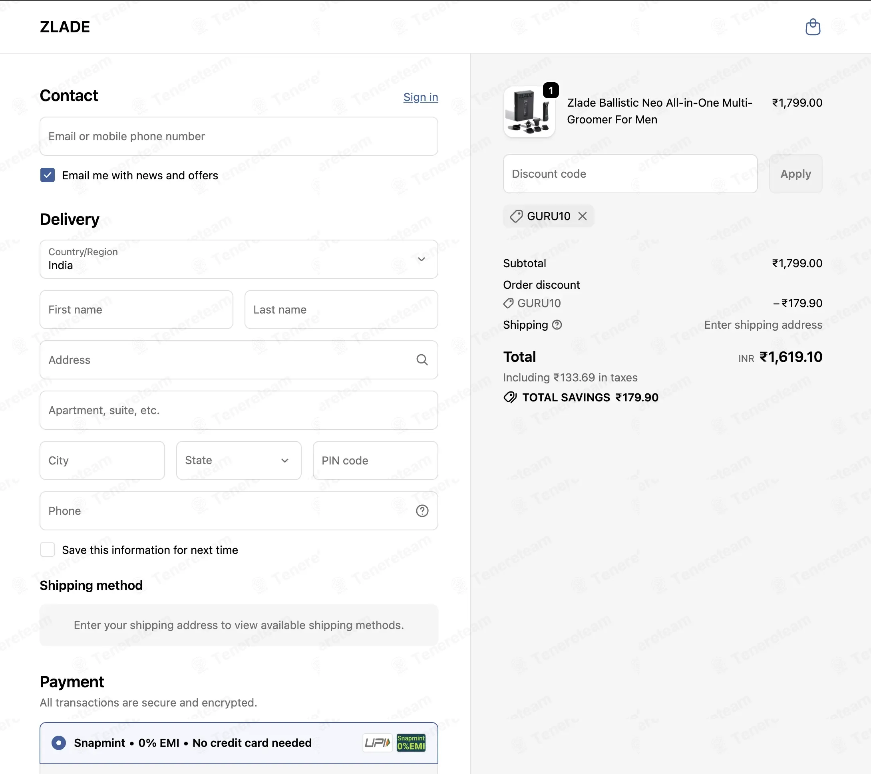Select the Snapmint 0% EMI radio button
Viewport: 871px width, 774px height.
pyautogui.click(x=59, y=743)
